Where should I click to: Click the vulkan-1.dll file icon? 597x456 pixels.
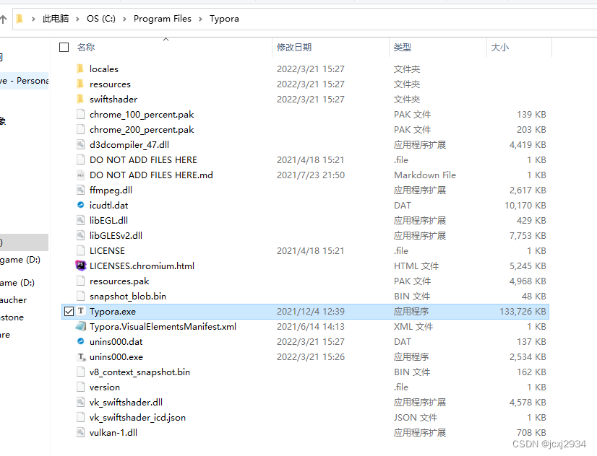pyautogui.click(x=80, y=432)
